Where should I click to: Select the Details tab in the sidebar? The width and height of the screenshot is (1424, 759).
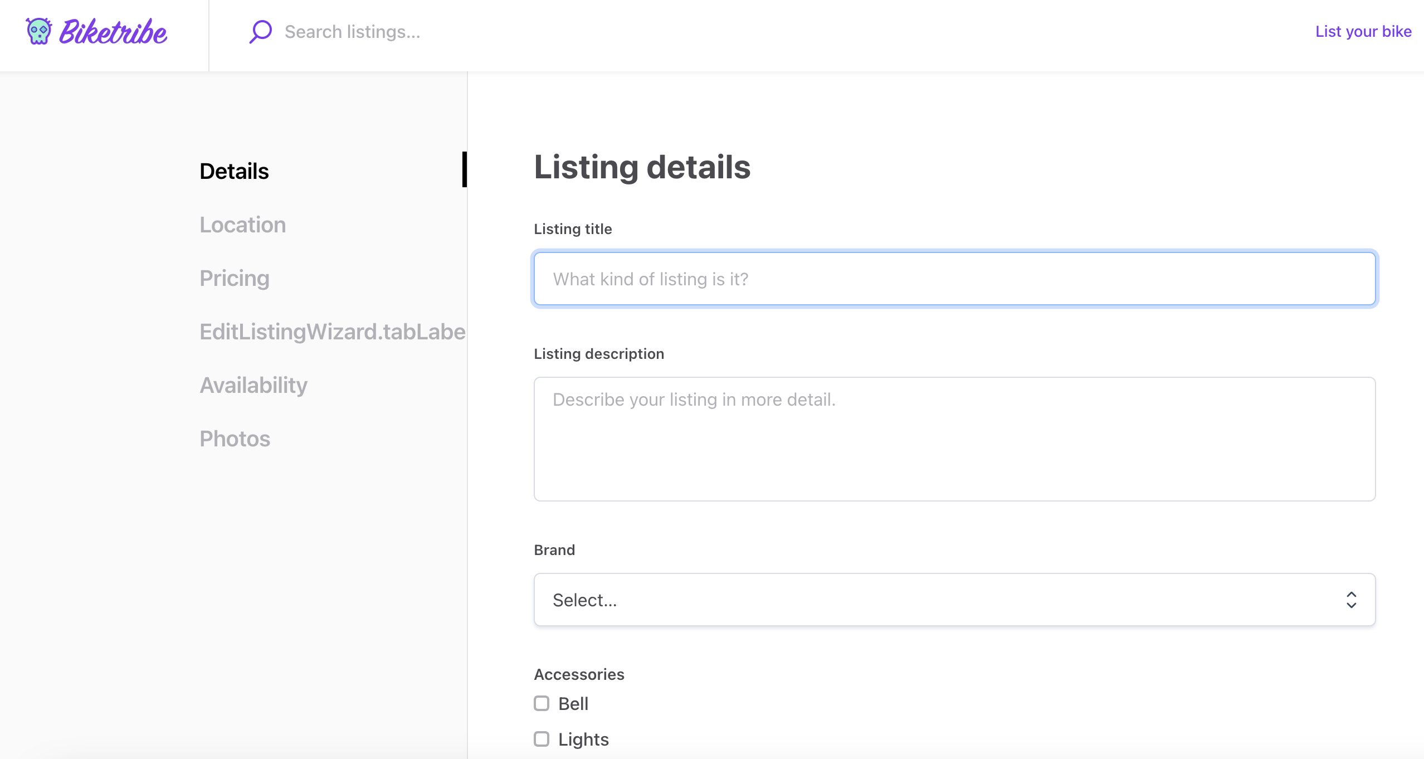tap(233, 171)
